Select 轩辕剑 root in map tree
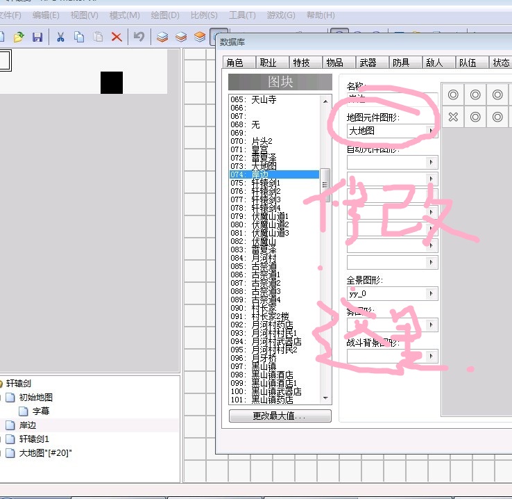Viewport: 512px width, 499px height. (x=18, y=383)
